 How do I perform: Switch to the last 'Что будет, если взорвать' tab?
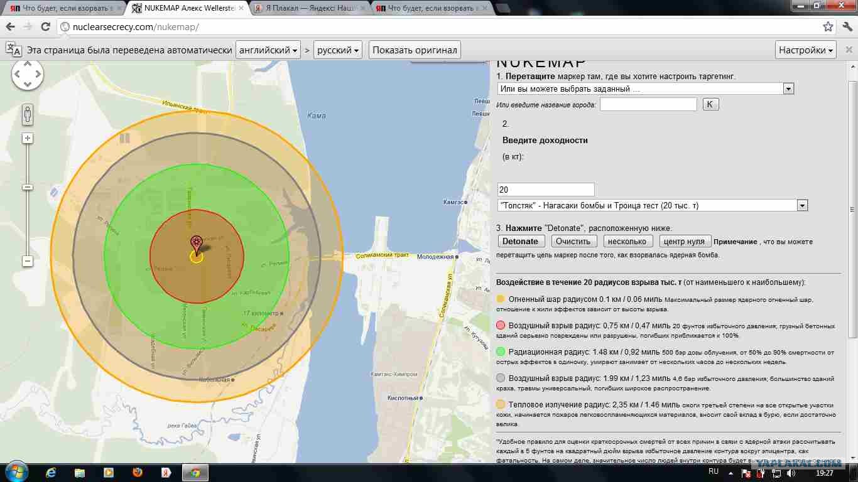[431, 9]
